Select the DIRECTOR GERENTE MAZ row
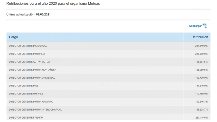Image resolution: width=217 pixels, height=122 pixels. [108, 86]
